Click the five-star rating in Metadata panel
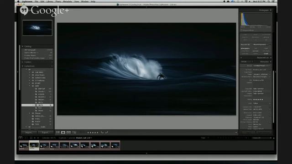Image resolution: width=292 pixels, height=164 pixels. 258,99
